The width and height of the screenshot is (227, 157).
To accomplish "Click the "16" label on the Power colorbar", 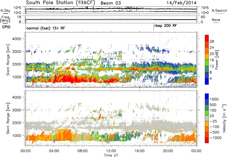I will [x=212, y=60].
